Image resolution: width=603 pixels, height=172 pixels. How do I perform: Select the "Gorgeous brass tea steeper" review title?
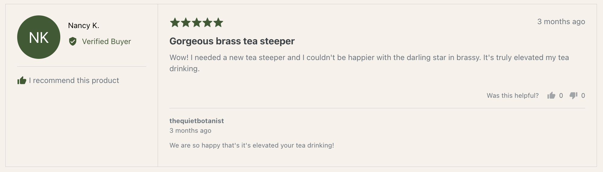[x=232, y=41]
